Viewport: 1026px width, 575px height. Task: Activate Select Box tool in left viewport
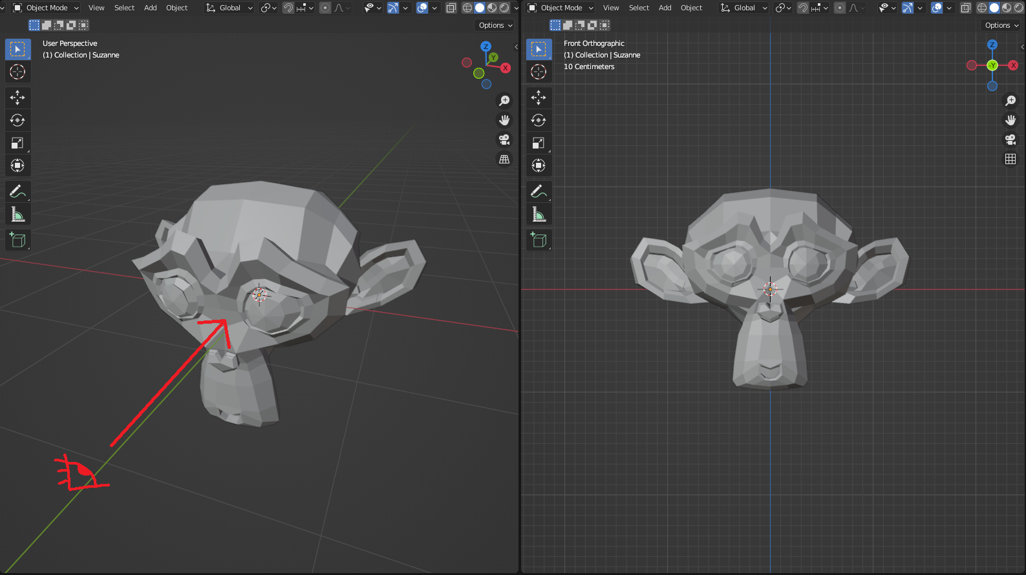[x=17, y=49]
